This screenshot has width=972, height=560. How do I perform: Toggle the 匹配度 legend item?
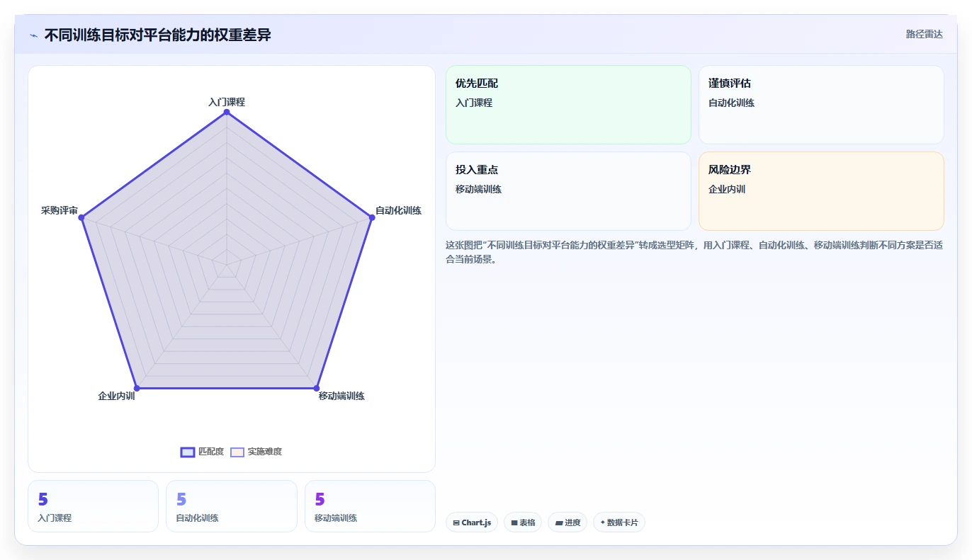202,452
